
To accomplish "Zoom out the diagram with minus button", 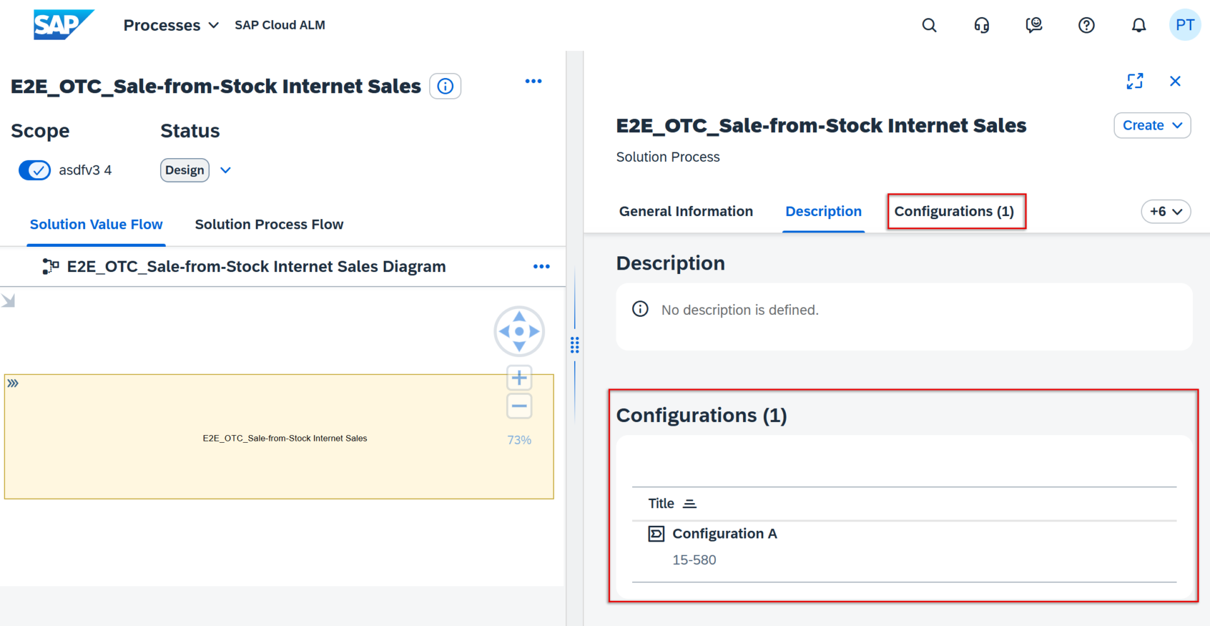I will point(519,406).
